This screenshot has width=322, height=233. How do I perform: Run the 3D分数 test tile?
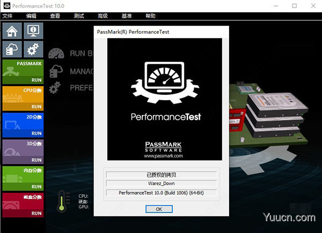tap(23, 152)
